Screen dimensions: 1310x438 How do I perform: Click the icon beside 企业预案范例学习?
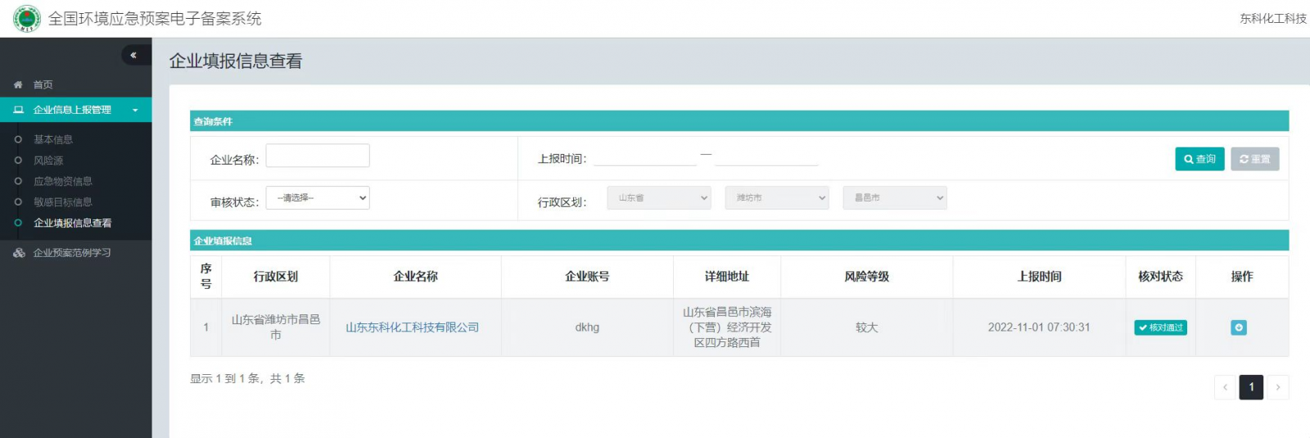pyautogui.click(x=19, y=253)
